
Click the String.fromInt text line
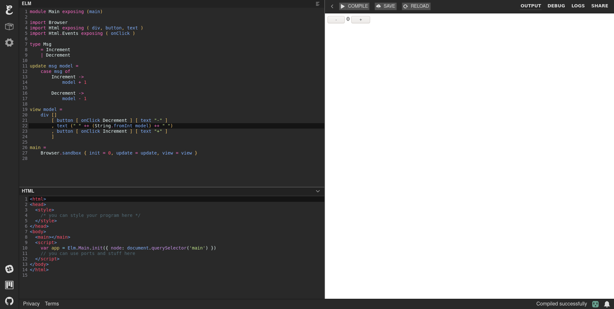point(112,126)
